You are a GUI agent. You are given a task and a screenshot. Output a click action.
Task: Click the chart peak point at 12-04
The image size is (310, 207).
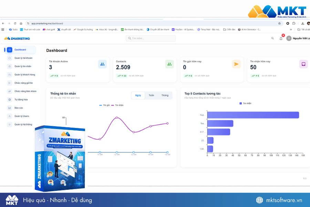117,118
